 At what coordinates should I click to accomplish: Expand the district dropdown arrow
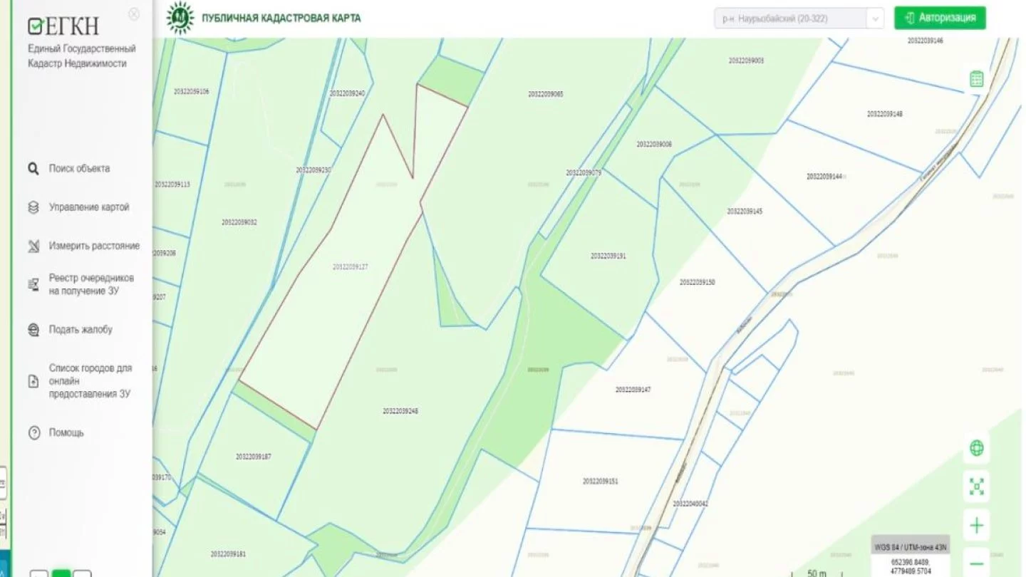tap(875, 19)
